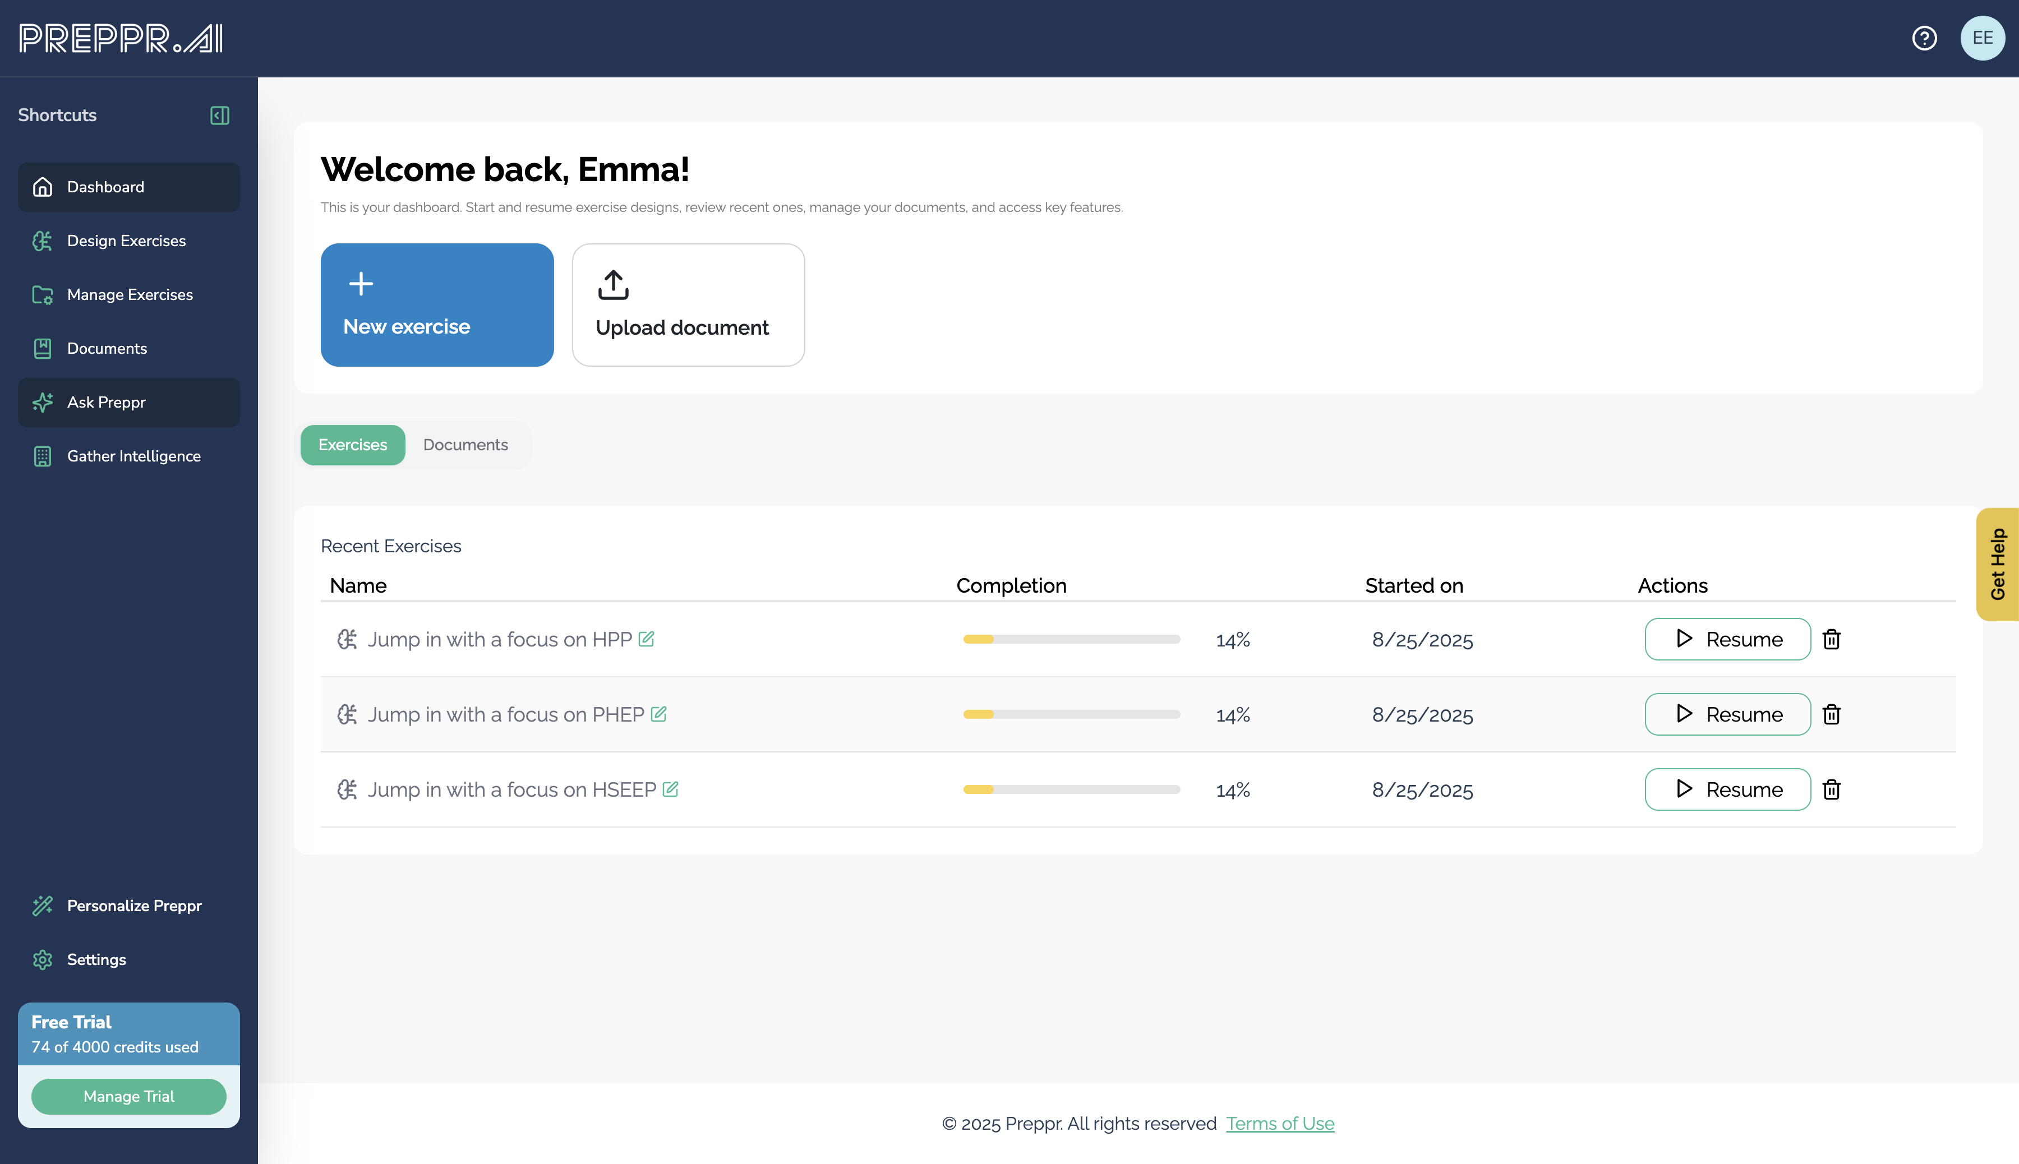Open the EE user avatar menu

1982,38
